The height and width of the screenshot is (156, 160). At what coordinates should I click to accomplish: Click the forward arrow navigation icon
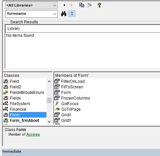click(x=72, y=5)
